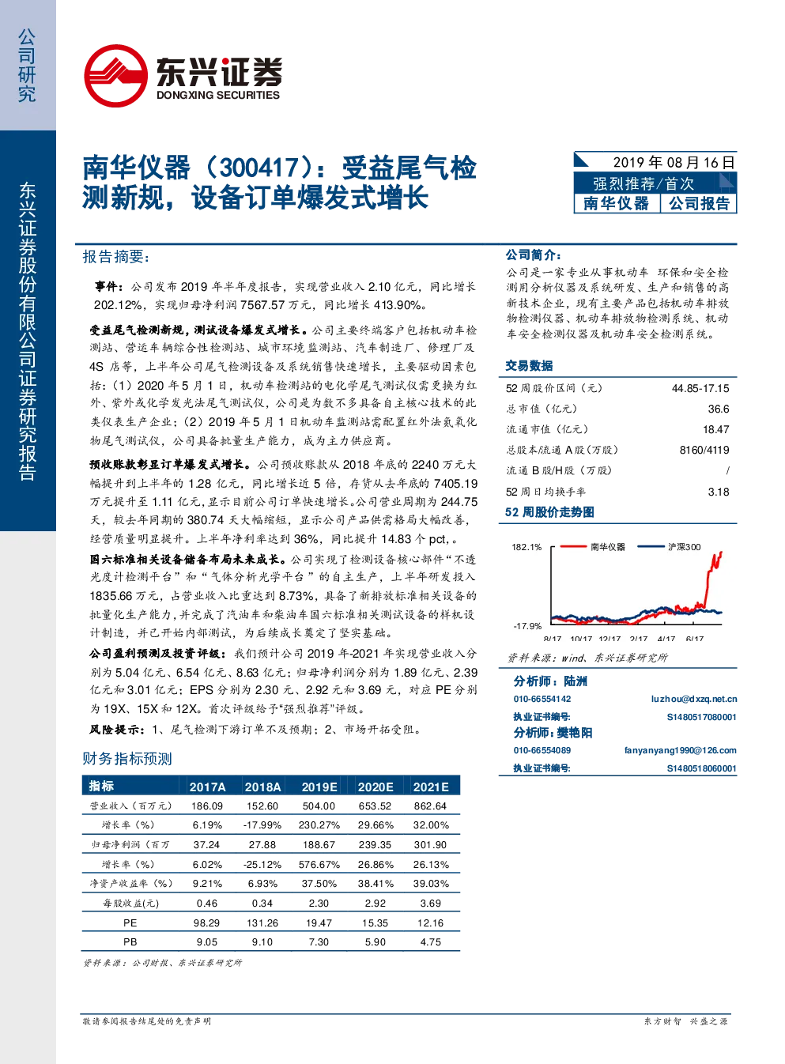Click the 公司盈利预测及投资评级 bold heading
The width and height of the screenshot is (785, 1064).
click(158, 653)
